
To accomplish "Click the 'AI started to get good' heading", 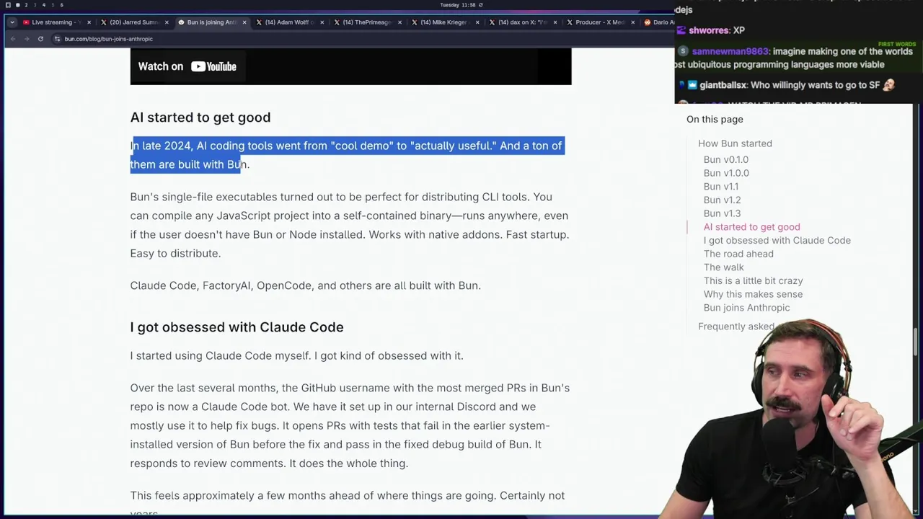I will pos(200,117).
